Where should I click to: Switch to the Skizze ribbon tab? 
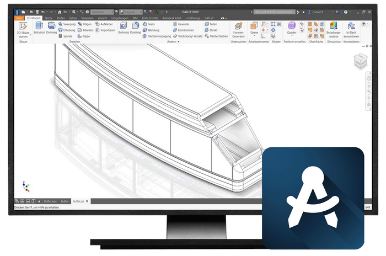point(49,18)
